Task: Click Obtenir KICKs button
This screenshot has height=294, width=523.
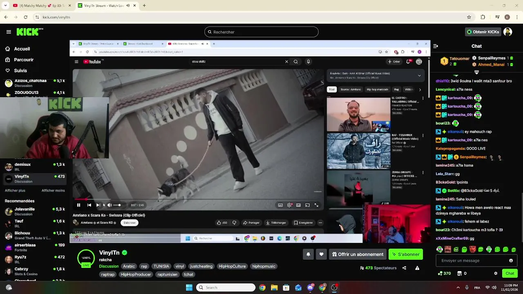Action: (483, 32)
